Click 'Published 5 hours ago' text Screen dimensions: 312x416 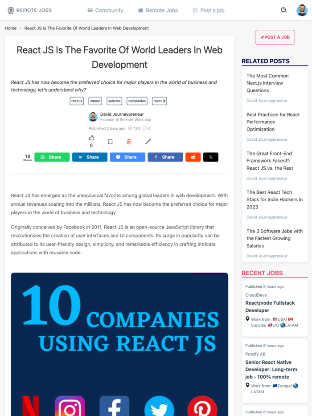[x=264, y=286]
